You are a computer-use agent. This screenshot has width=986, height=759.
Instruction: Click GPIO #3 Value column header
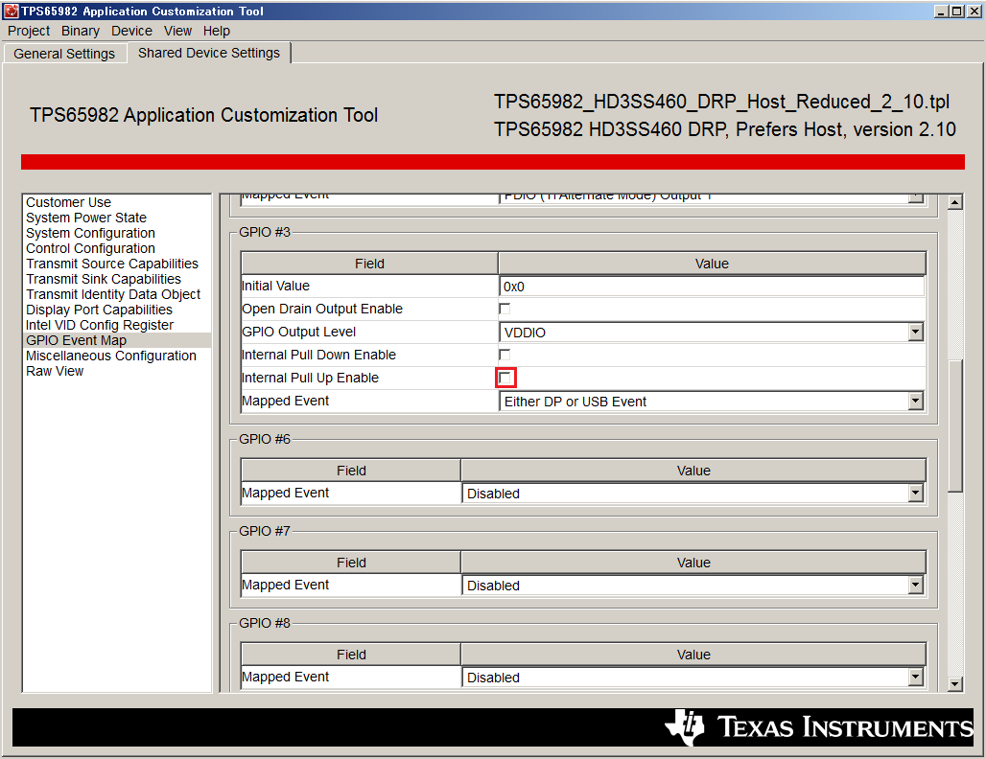712,264
